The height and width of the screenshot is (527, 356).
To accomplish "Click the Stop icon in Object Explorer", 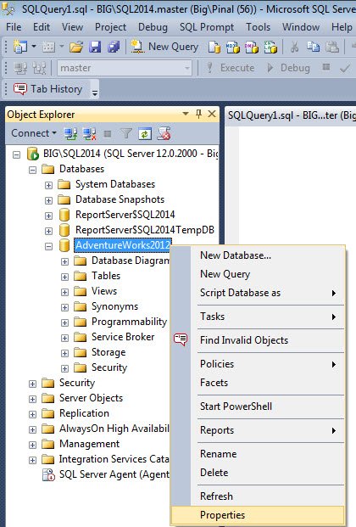I will coord(108,134).
